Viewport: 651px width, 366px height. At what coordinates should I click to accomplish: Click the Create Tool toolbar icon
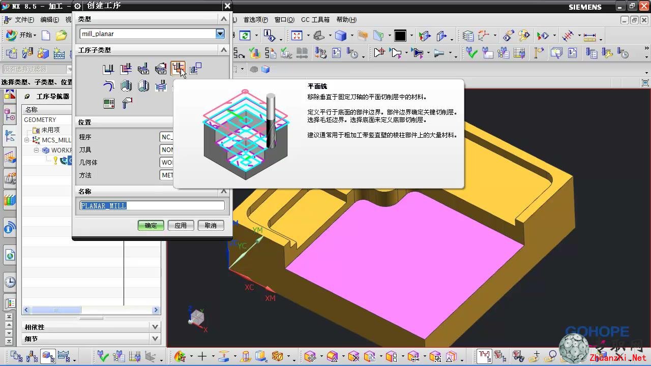point(27,52)
